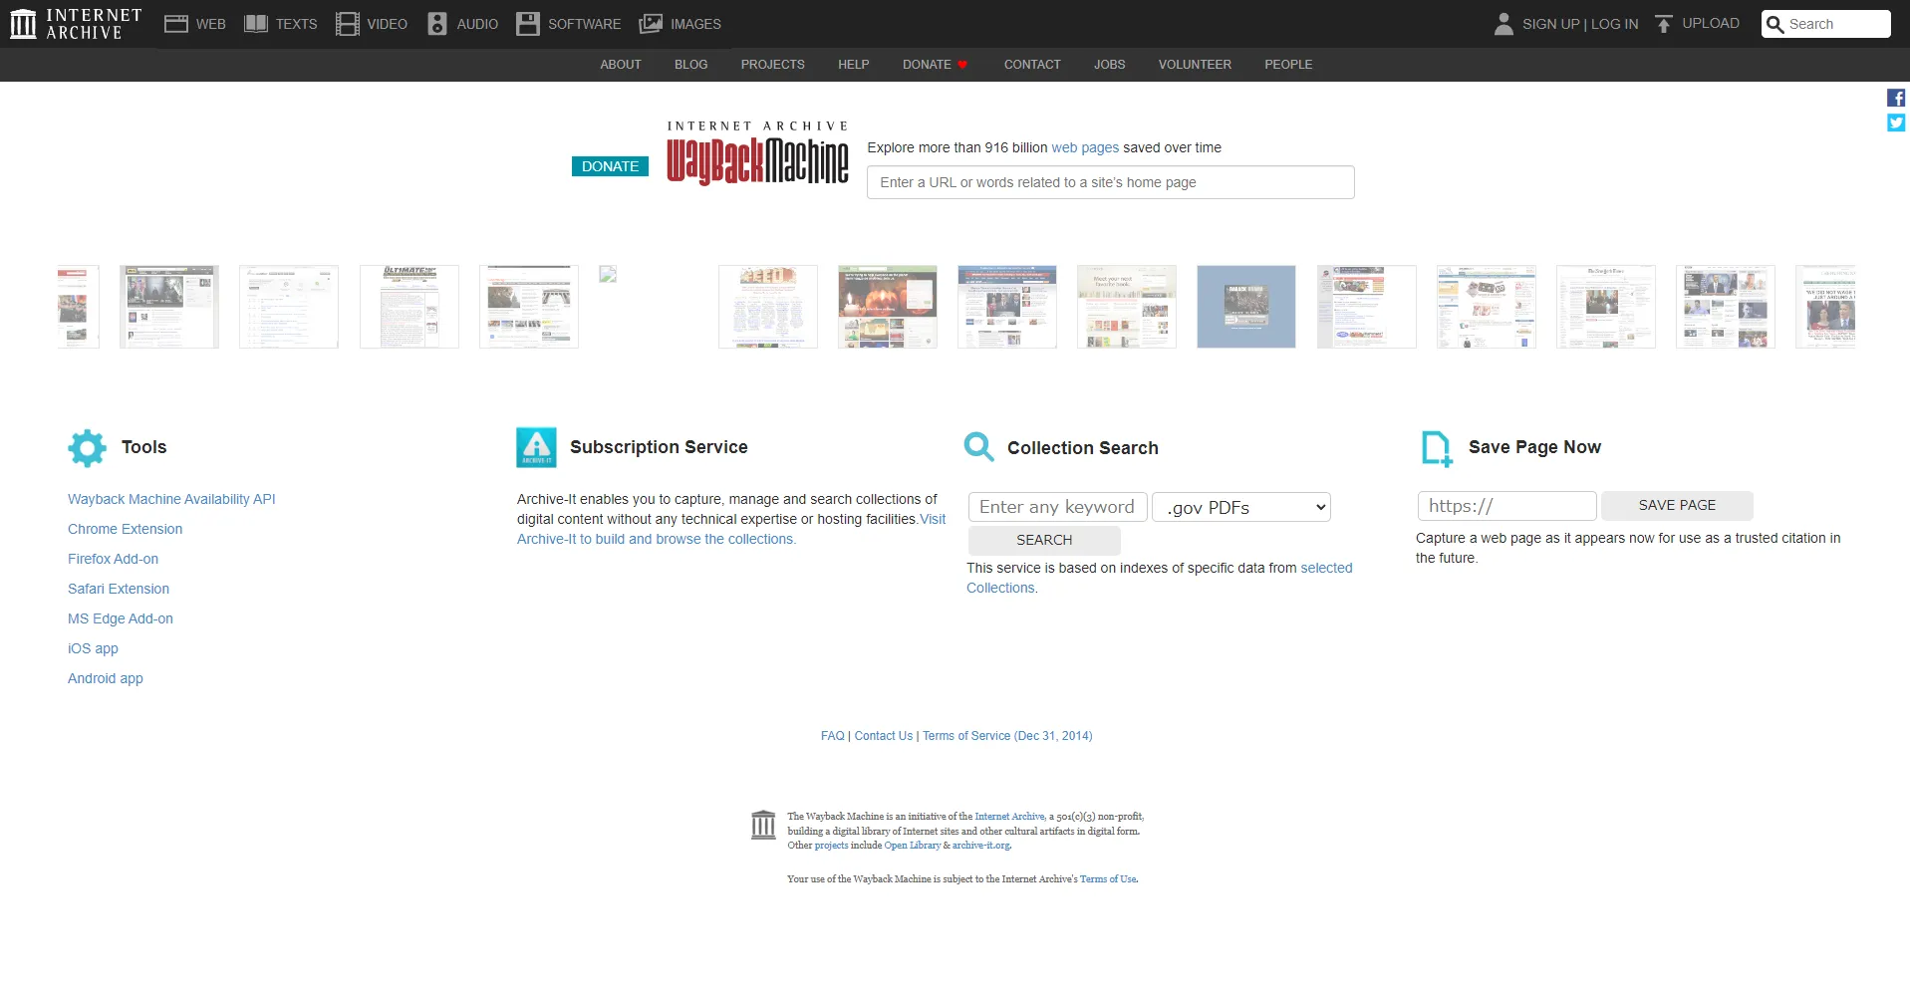Click the red heart next to Donate
This screenshot has width=1910, height=982.
tap(962, 65)
